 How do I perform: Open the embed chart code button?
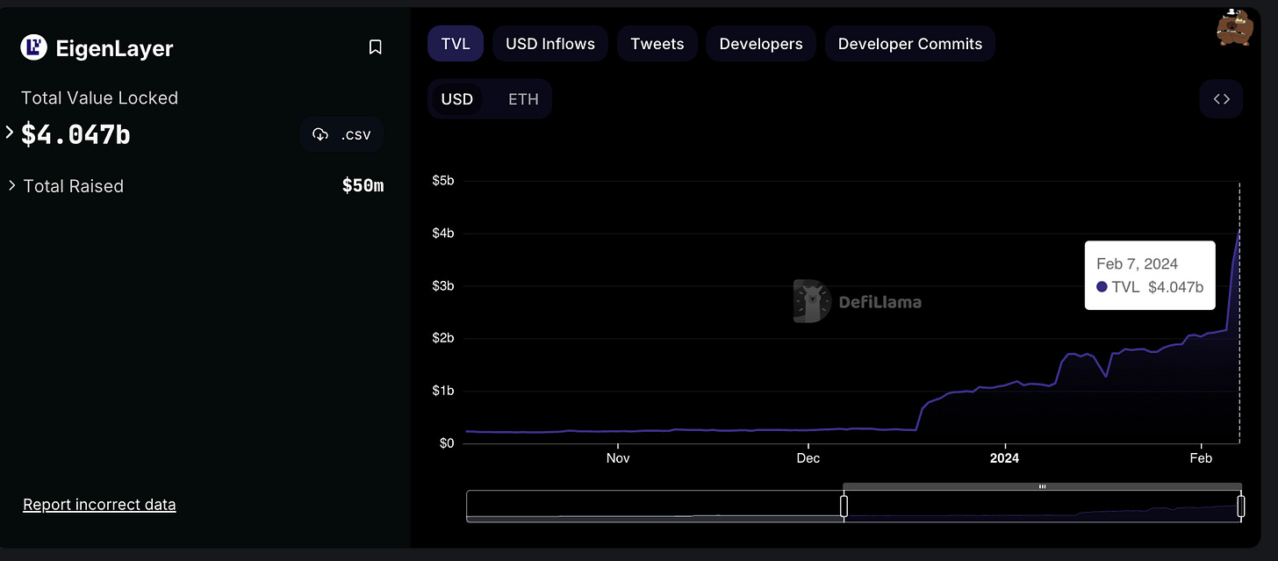[x=1221, y=98]
